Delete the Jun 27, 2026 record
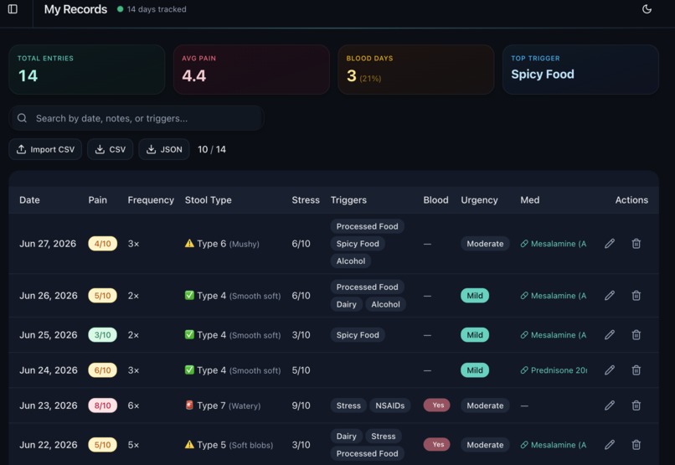 pos(636,244)
